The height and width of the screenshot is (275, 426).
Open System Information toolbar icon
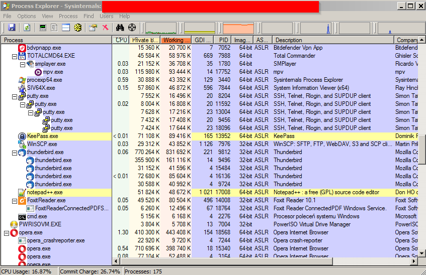[43, 28]
